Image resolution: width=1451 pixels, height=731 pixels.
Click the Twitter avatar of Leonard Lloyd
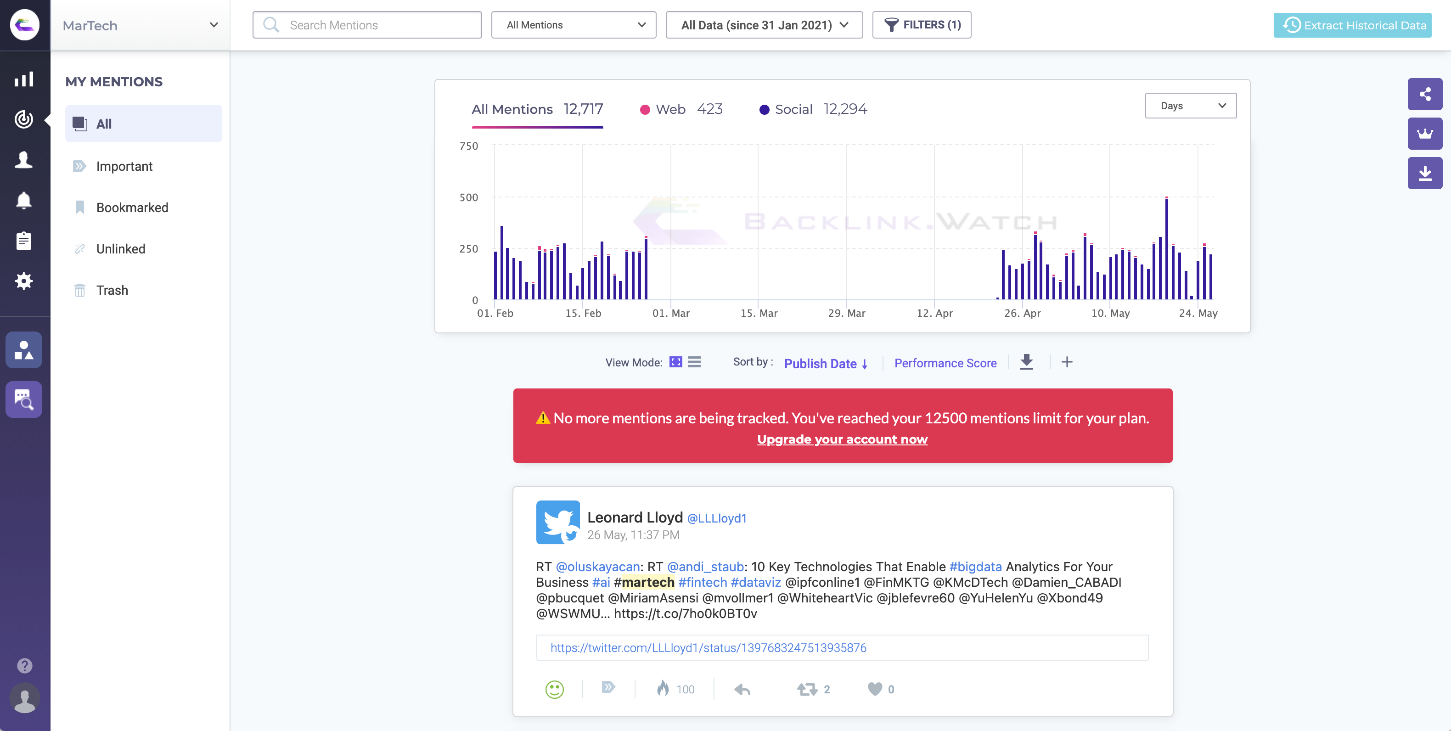click(557, 522)
